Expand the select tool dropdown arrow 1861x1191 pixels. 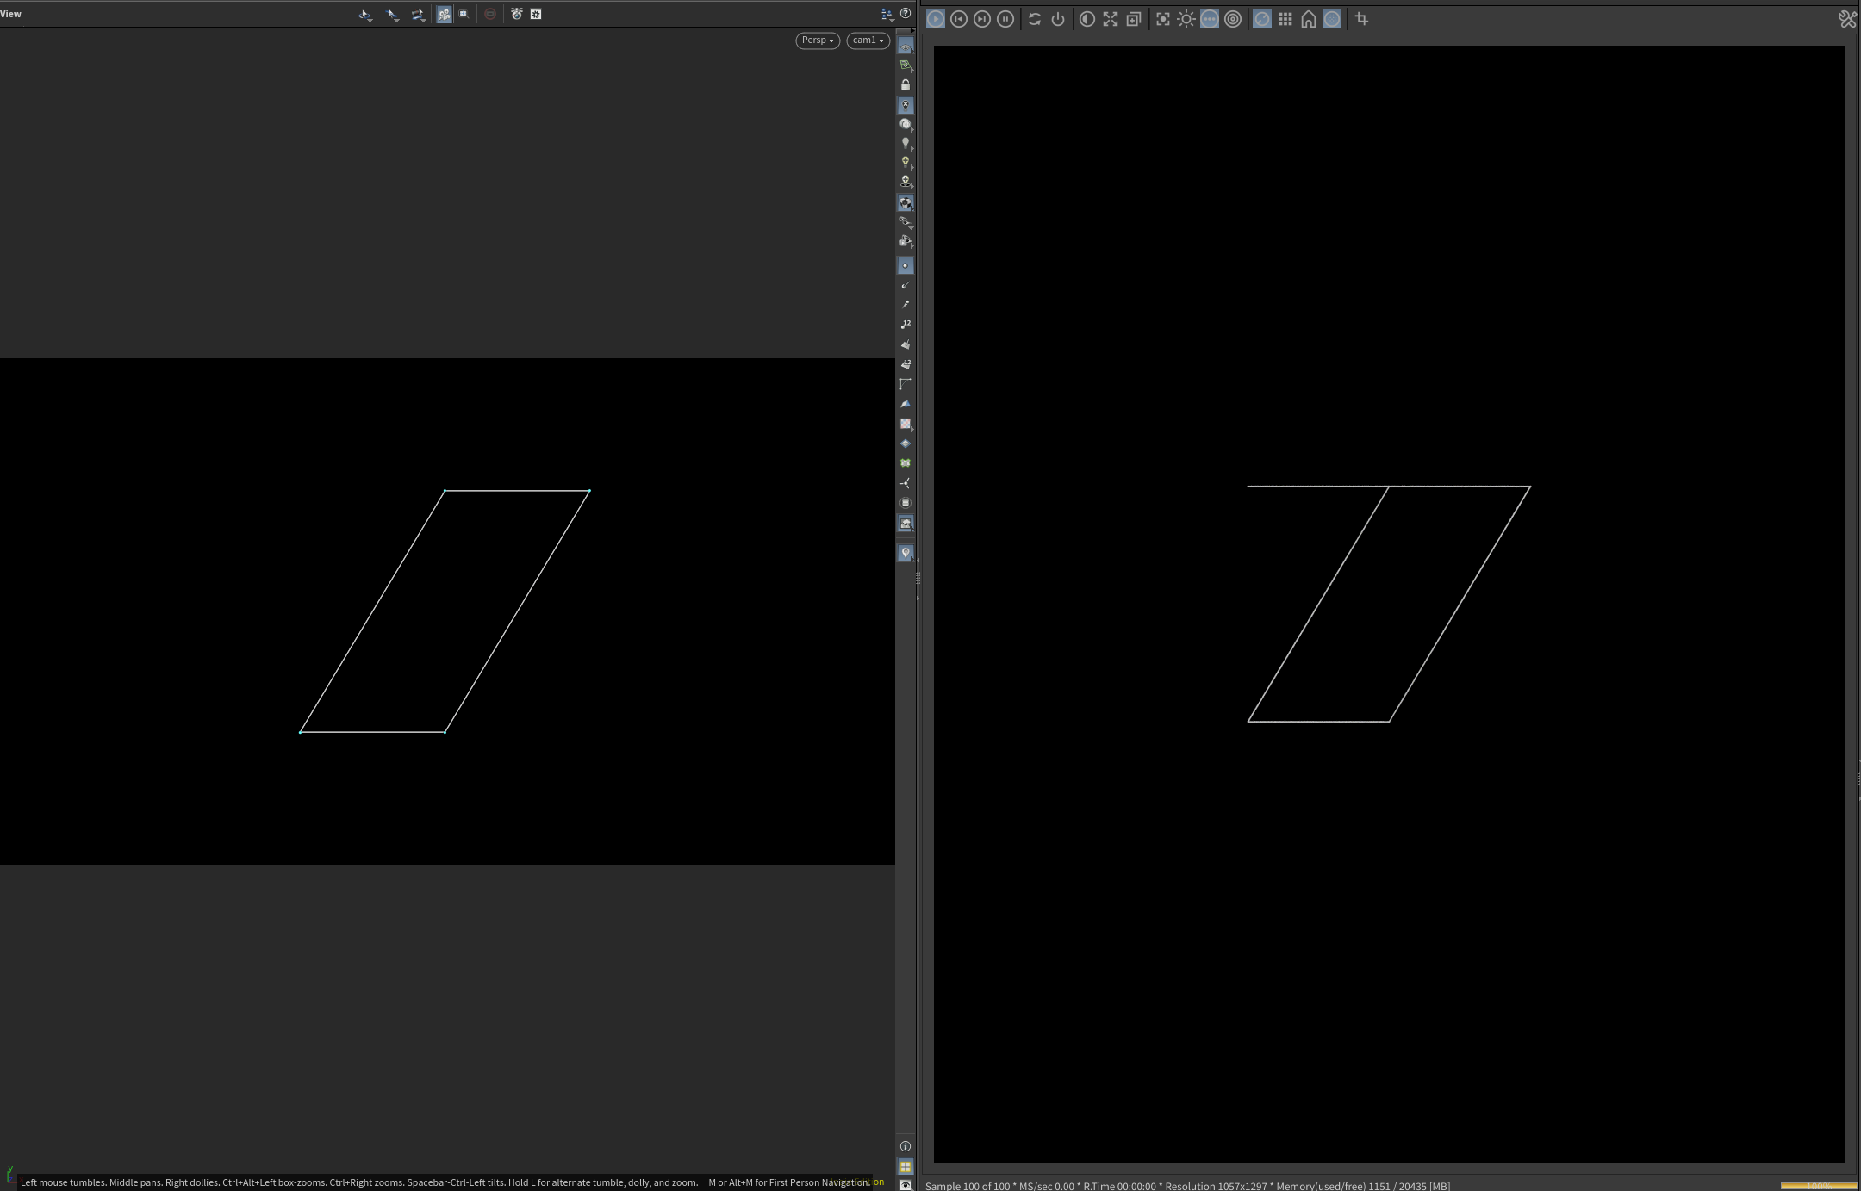click(x=370, y=20)
